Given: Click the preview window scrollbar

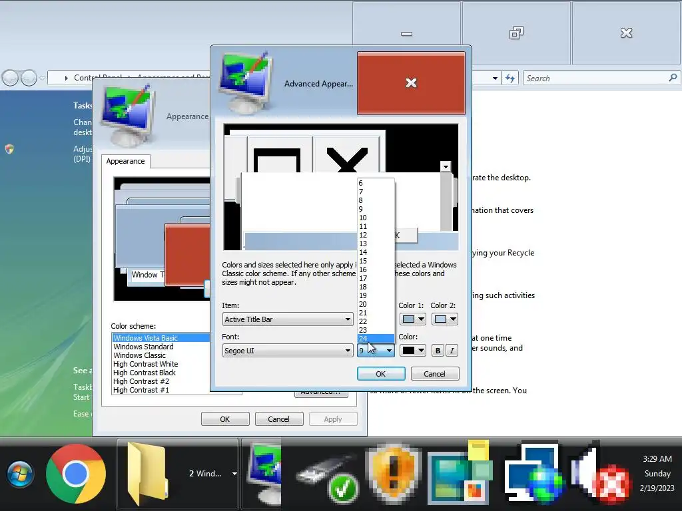Looking at the screenshot, I should click(446, 201).
